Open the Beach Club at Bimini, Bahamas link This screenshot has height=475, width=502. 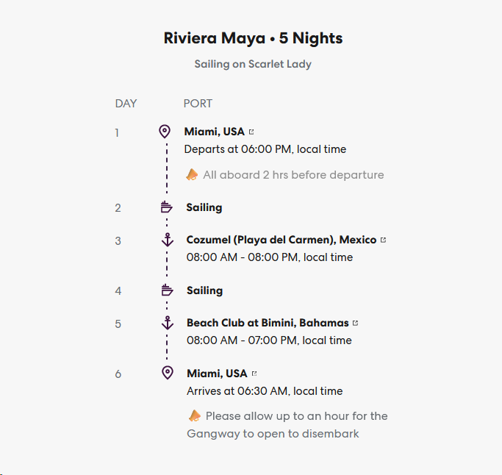[268, 323]
